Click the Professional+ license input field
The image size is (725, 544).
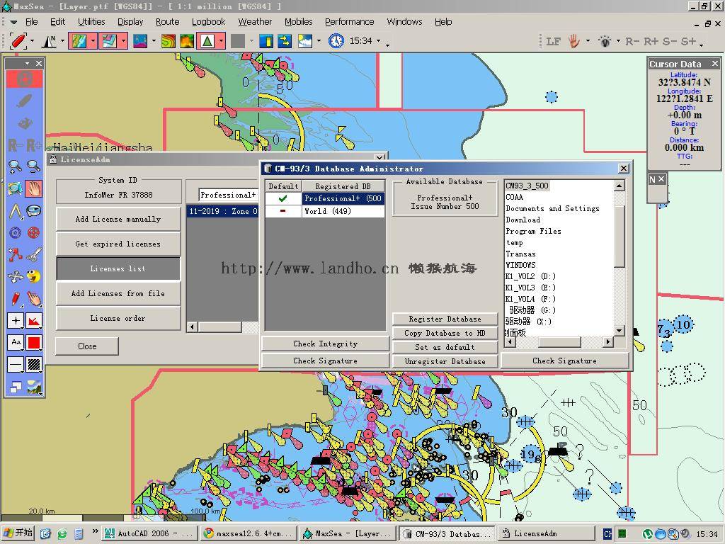pos(228,195)
